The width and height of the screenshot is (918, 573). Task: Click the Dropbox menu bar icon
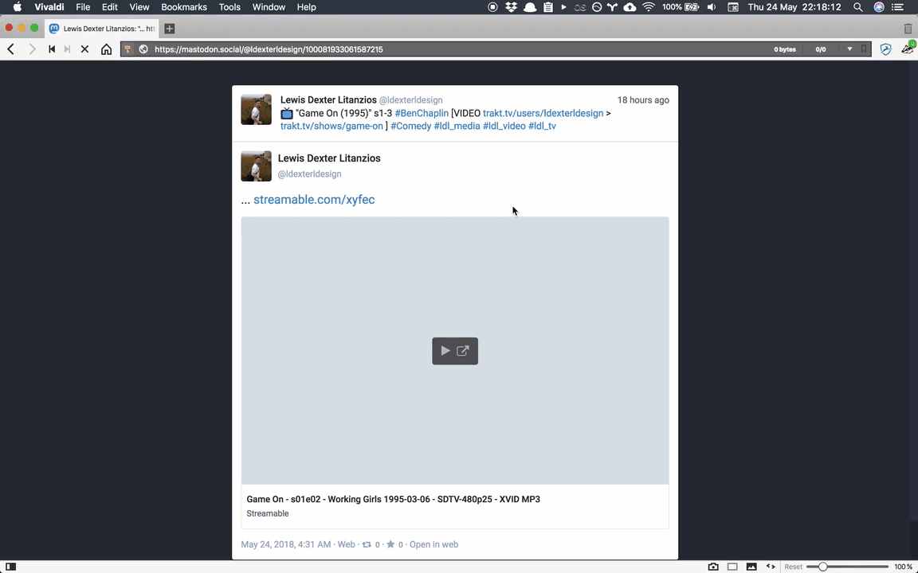(511, 7)
